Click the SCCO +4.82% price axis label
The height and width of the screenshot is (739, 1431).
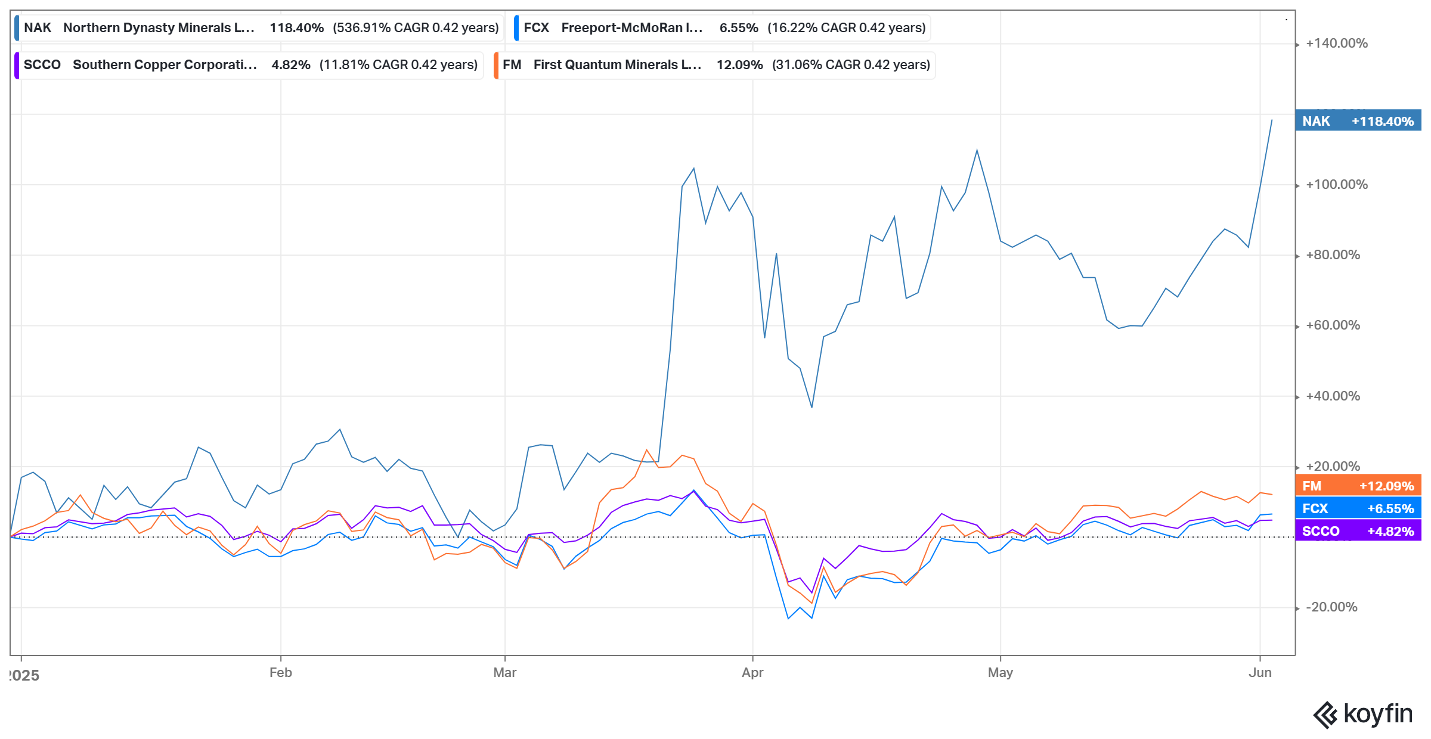(x=1358, y=531)
